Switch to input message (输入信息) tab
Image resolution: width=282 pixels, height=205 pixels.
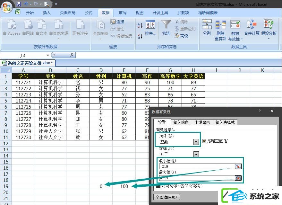[181, 122]
